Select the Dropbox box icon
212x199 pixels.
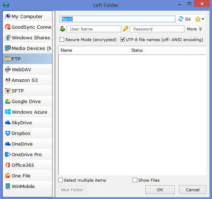(8, 133)
